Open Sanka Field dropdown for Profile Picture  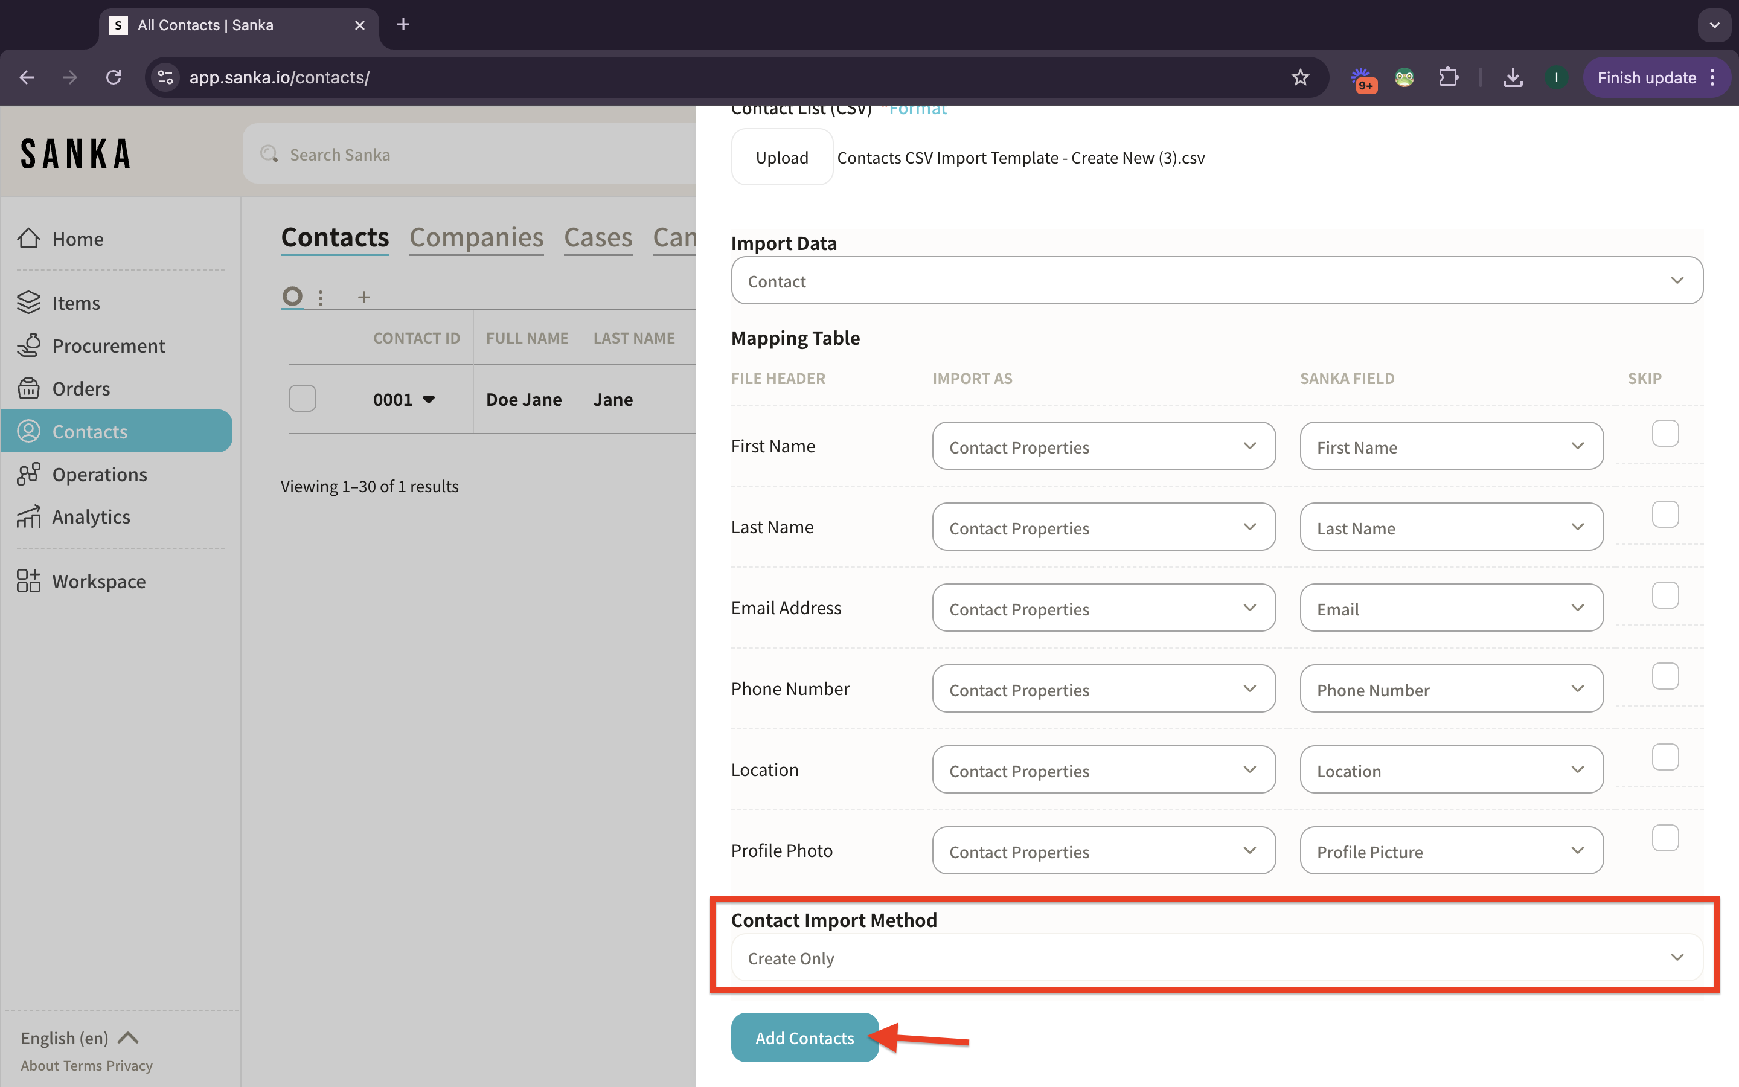click(x=1451, y=851)
